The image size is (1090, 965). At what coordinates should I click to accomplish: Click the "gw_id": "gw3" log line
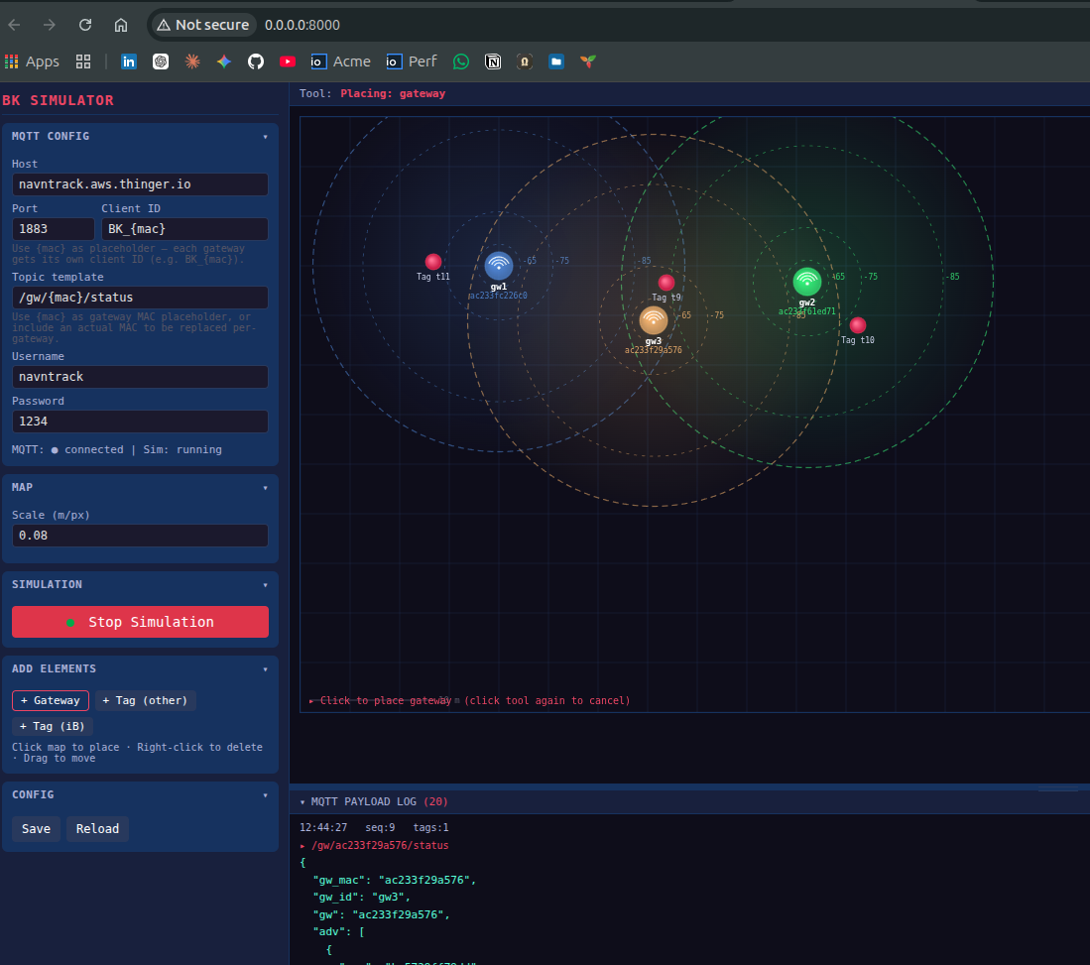pos(361,897)
